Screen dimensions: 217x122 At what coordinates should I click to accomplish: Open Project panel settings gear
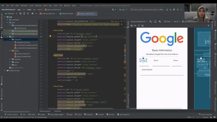33,14
